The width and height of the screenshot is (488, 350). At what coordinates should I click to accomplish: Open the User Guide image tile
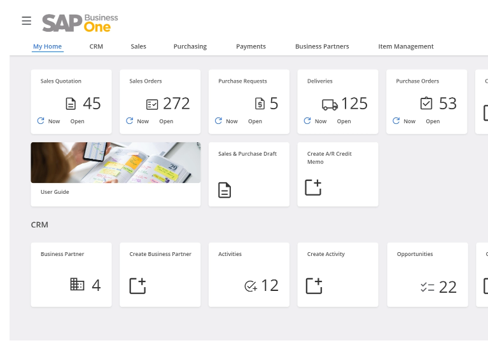pos(115,163)
